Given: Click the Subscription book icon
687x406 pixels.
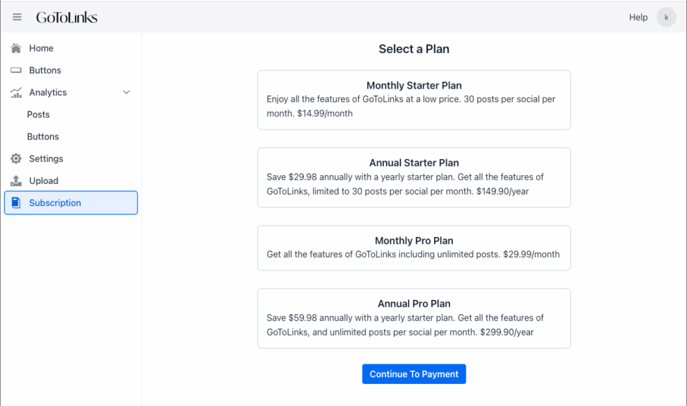Looking at the screenshot, I should [x=16, y=203].
